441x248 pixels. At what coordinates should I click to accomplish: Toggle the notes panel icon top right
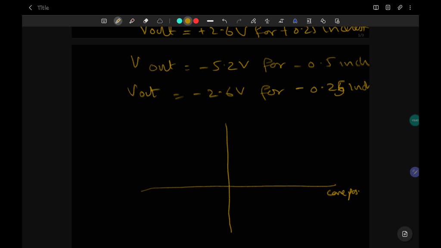coord(388,7)
